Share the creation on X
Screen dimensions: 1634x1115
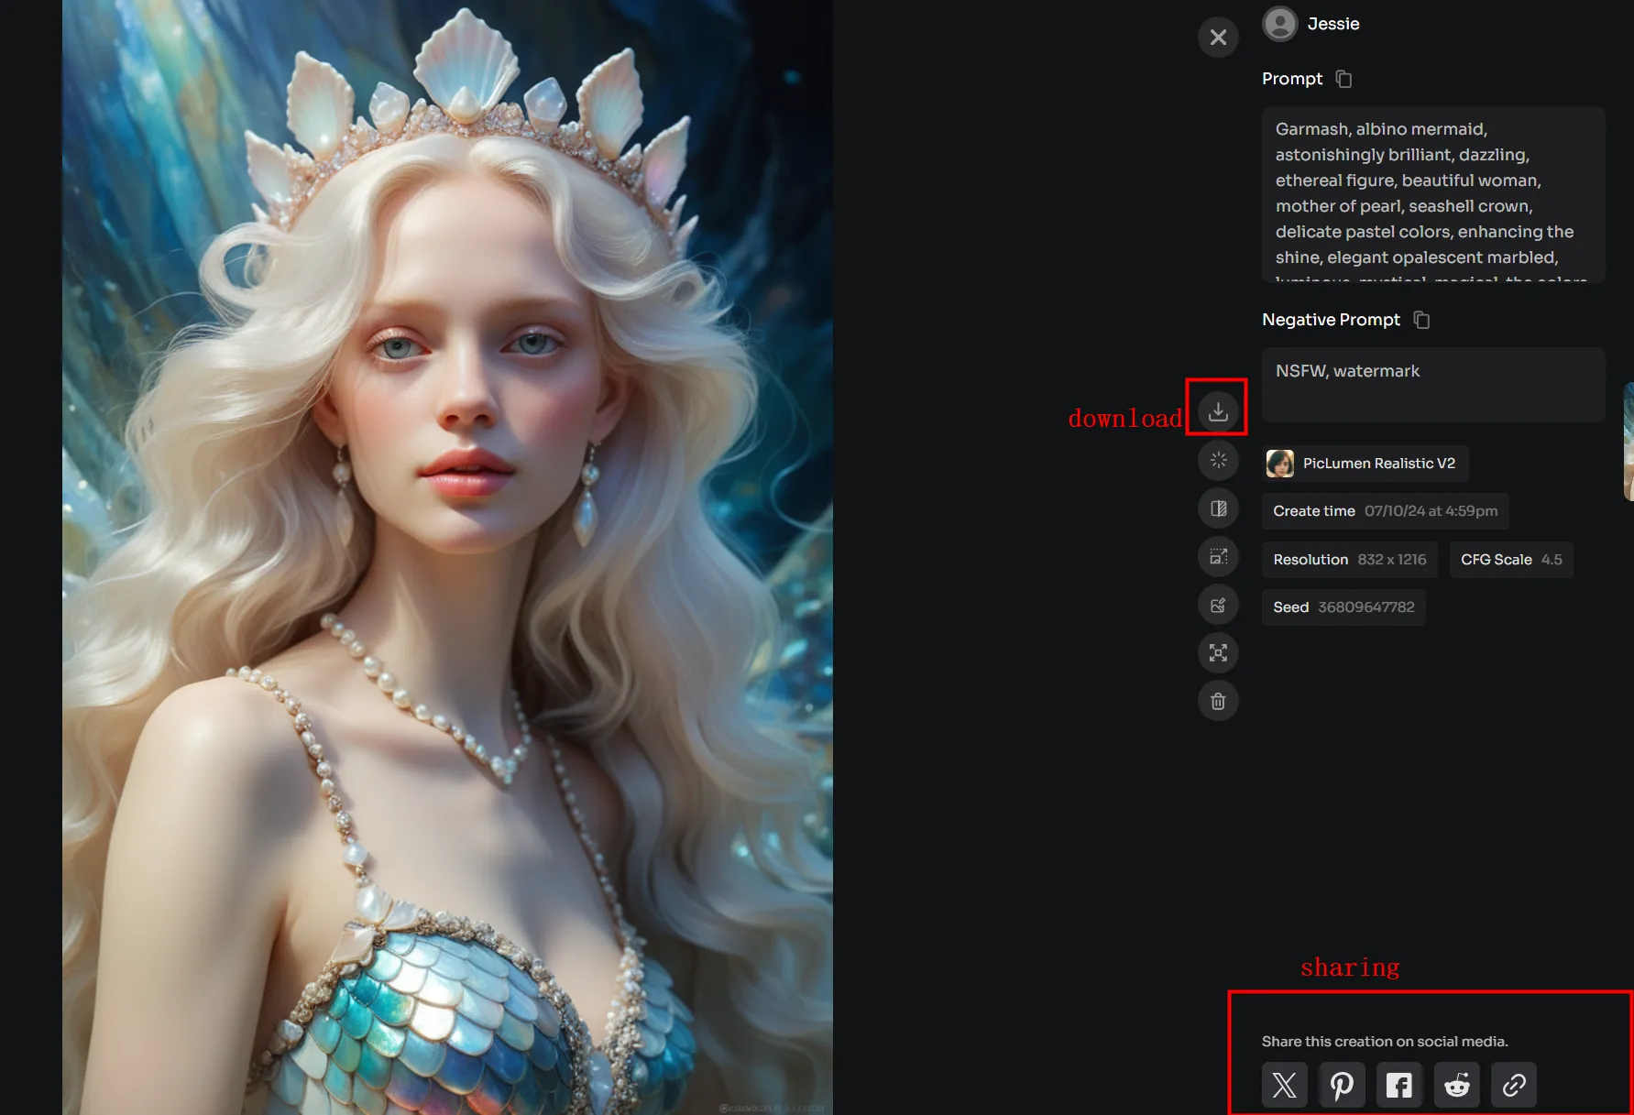1284,1085
